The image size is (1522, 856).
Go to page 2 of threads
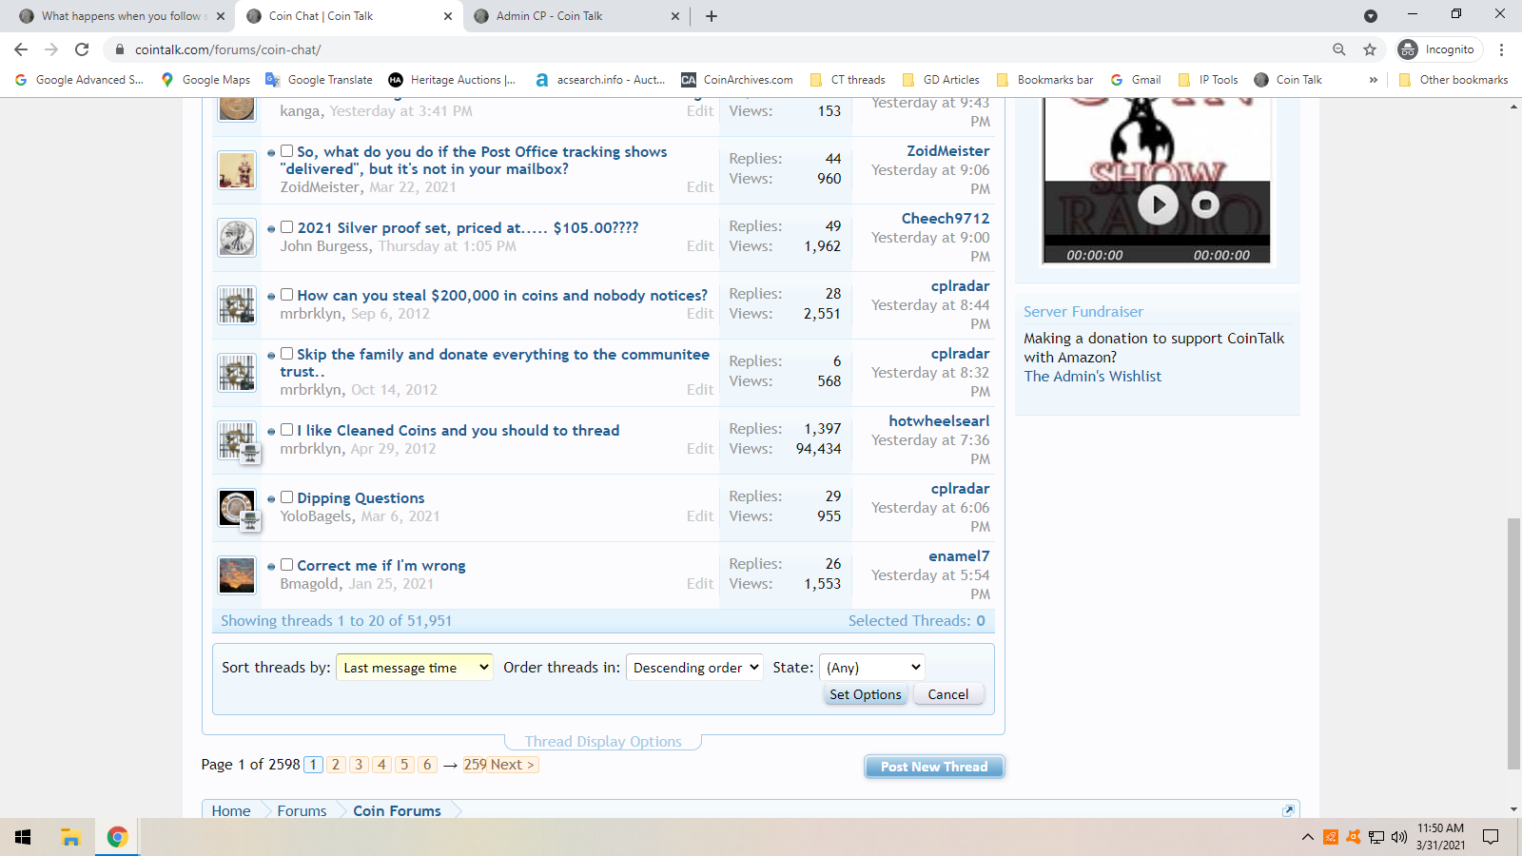point(336,765)
